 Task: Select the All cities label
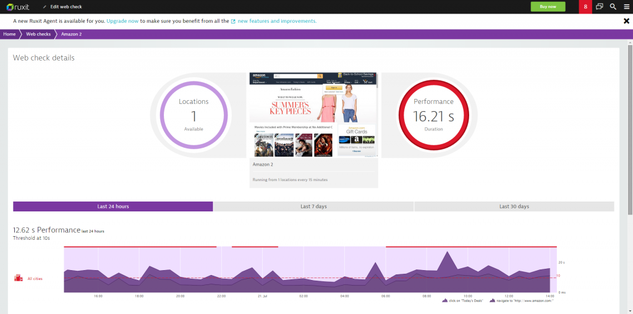pyautogui.click(x=35, y=279)
